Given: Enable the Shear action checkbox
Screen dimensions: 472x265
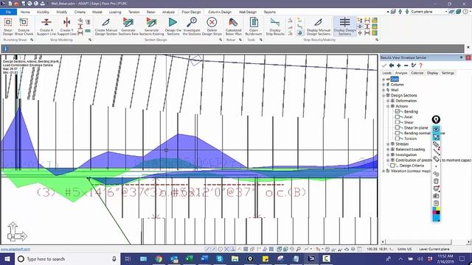Looking at the screenshot, I should [x=398, y=122].
